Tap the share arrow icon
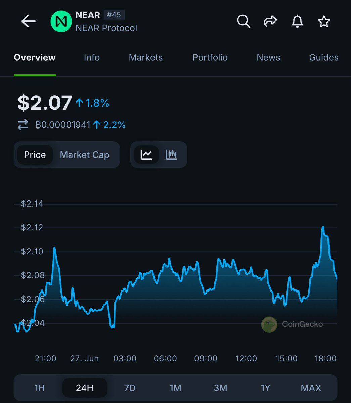This screenshot has height=403, width=351. point(270,21)
